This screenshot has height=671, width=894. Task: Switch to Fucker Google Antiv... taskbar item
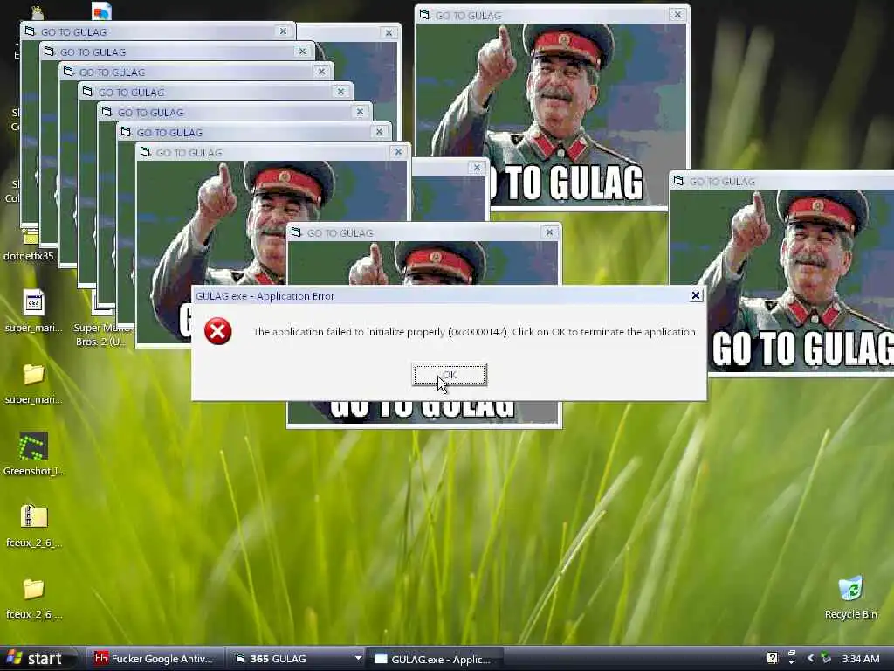click(155, 659)
